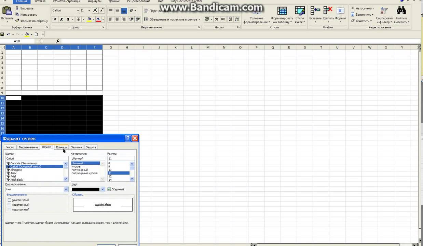Switch to the Граница tab
This screenshot has width=423, height=246.
coord(62,147)
